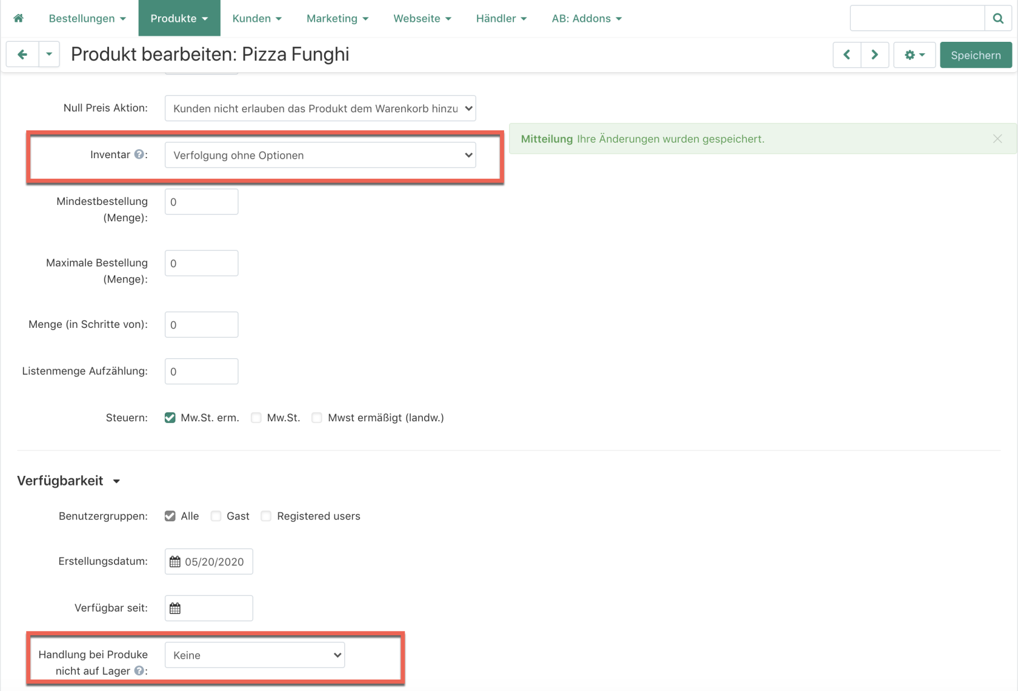Open the Händler menu
The width and height of the screenshot is (1018, 691).
(x=501, y=18)
